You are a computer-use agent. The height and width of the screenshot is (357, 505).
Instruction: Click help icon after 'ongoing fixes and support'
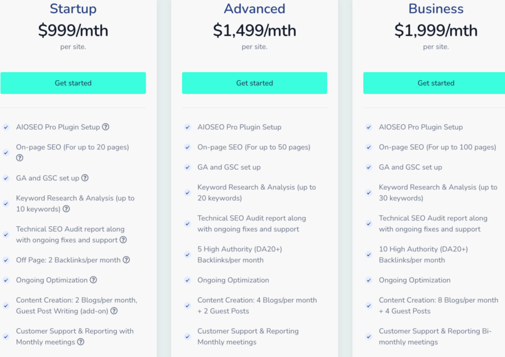point(123,240)
